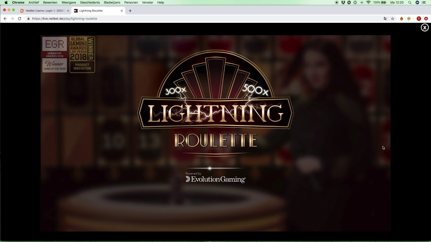This screenshot has height=242, width=431.
Task: Open the Chrome profile R avatar
Action: pos(419,18)
